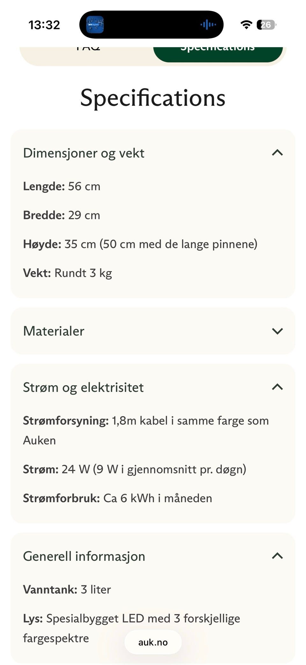Tap the 13:32 clock in status bar
The width and height of the screenshot is (306, 665).
[x=44, y=25]
